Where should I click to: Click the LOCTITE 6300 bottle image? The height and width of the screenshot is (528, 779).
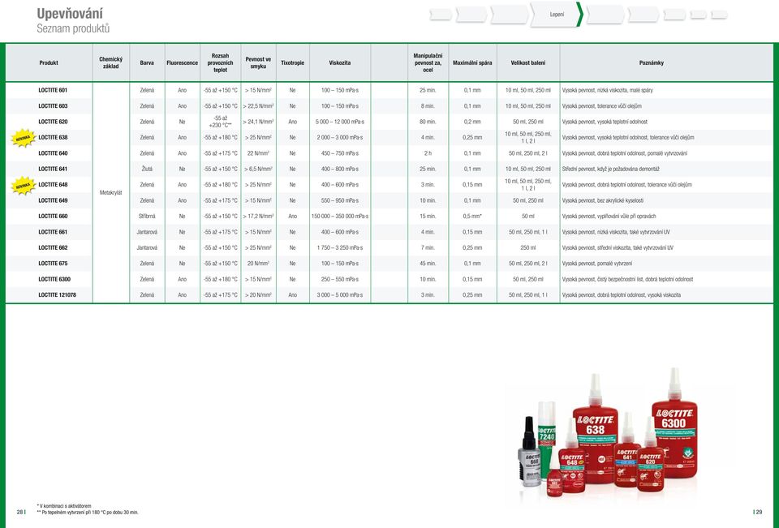click(x=674, y=423)
